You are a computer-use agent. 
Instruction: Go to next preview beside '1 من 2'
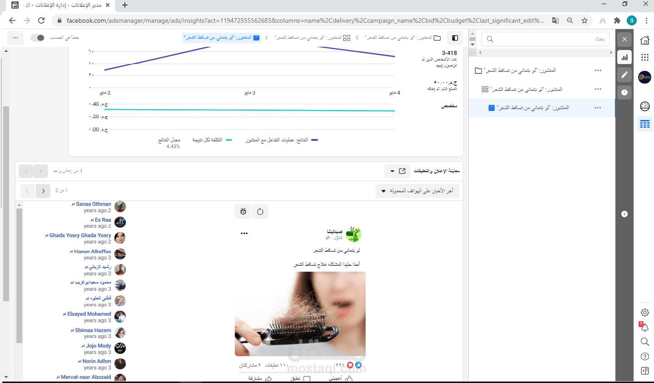[43, 191]
